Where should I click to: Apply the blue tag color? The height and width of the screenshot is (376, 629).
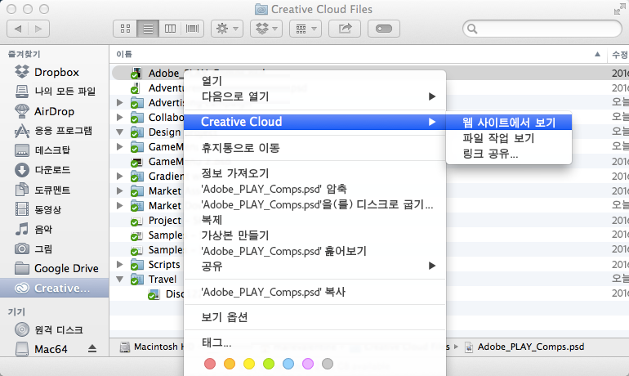point(288,364)
